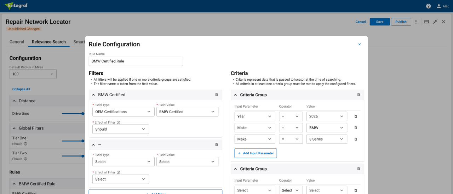
Task: Collapse the unnamed filter section
Action: [93, 145]
